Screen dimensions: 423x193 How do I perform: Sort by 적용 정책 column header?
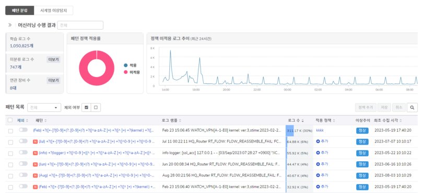pyautogui.click(x=325, y=120)
